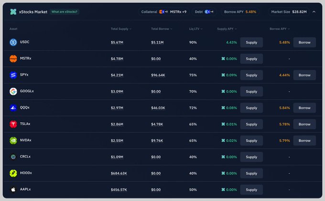Click the TSLAx Tesla logo icon
Screen dimensions: 325x201
coord(13,124)
